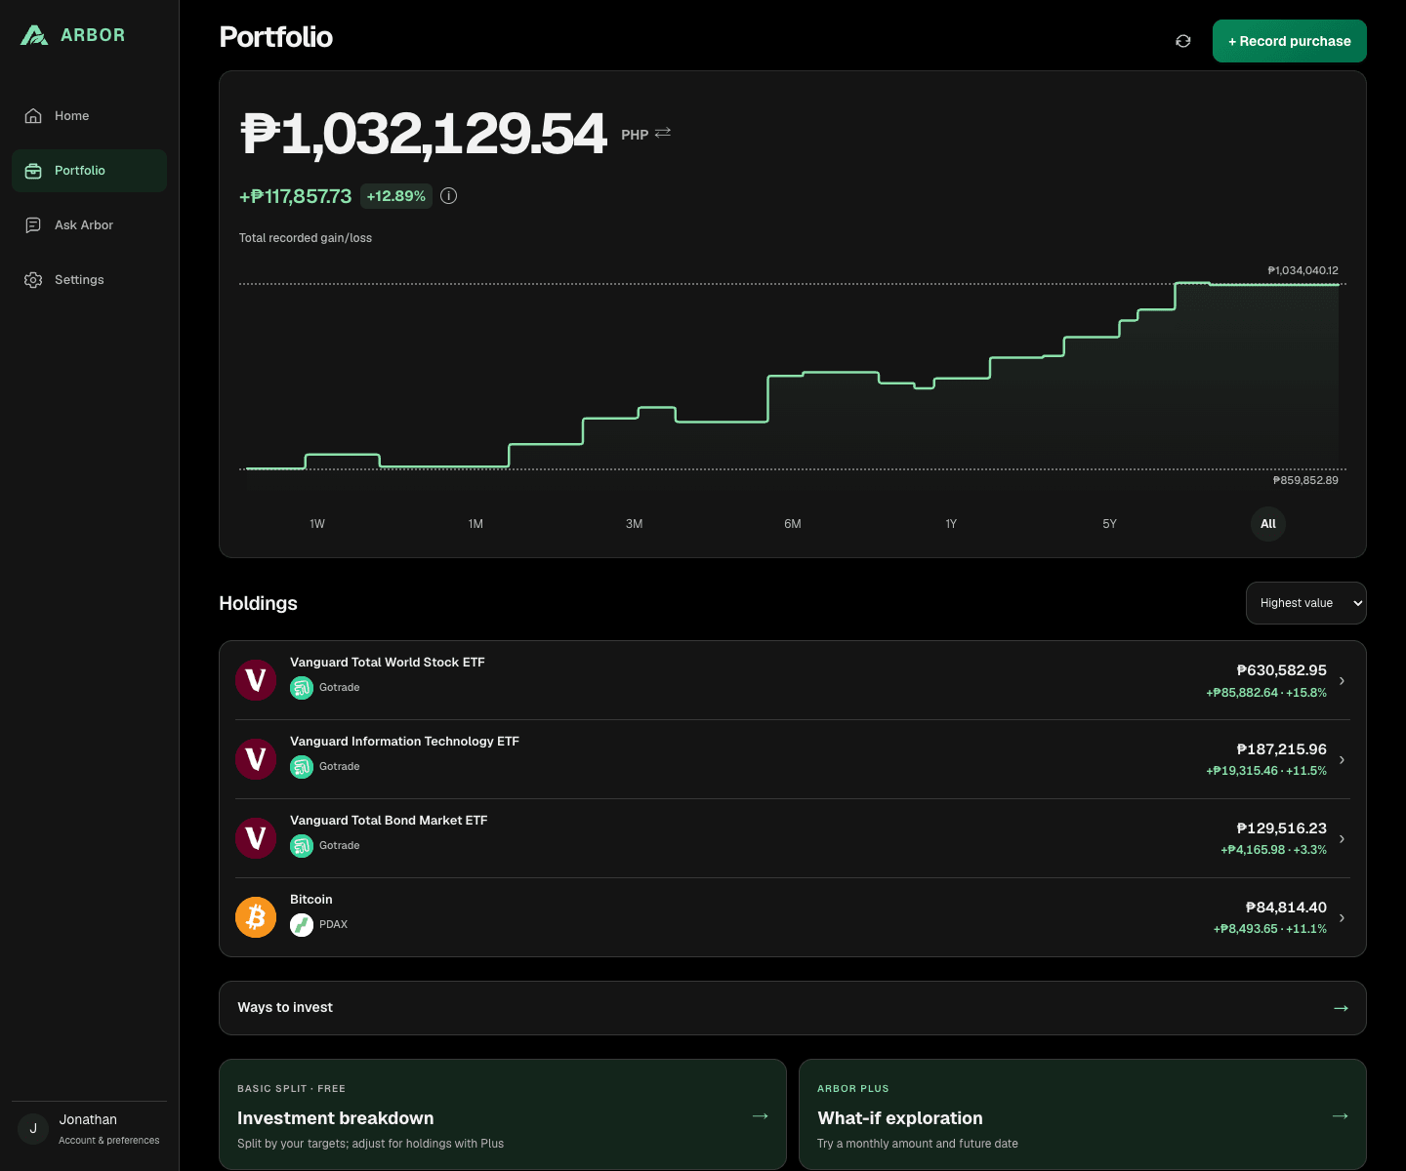
Task: Click the Record purchase button
Action: (1289, 41)
